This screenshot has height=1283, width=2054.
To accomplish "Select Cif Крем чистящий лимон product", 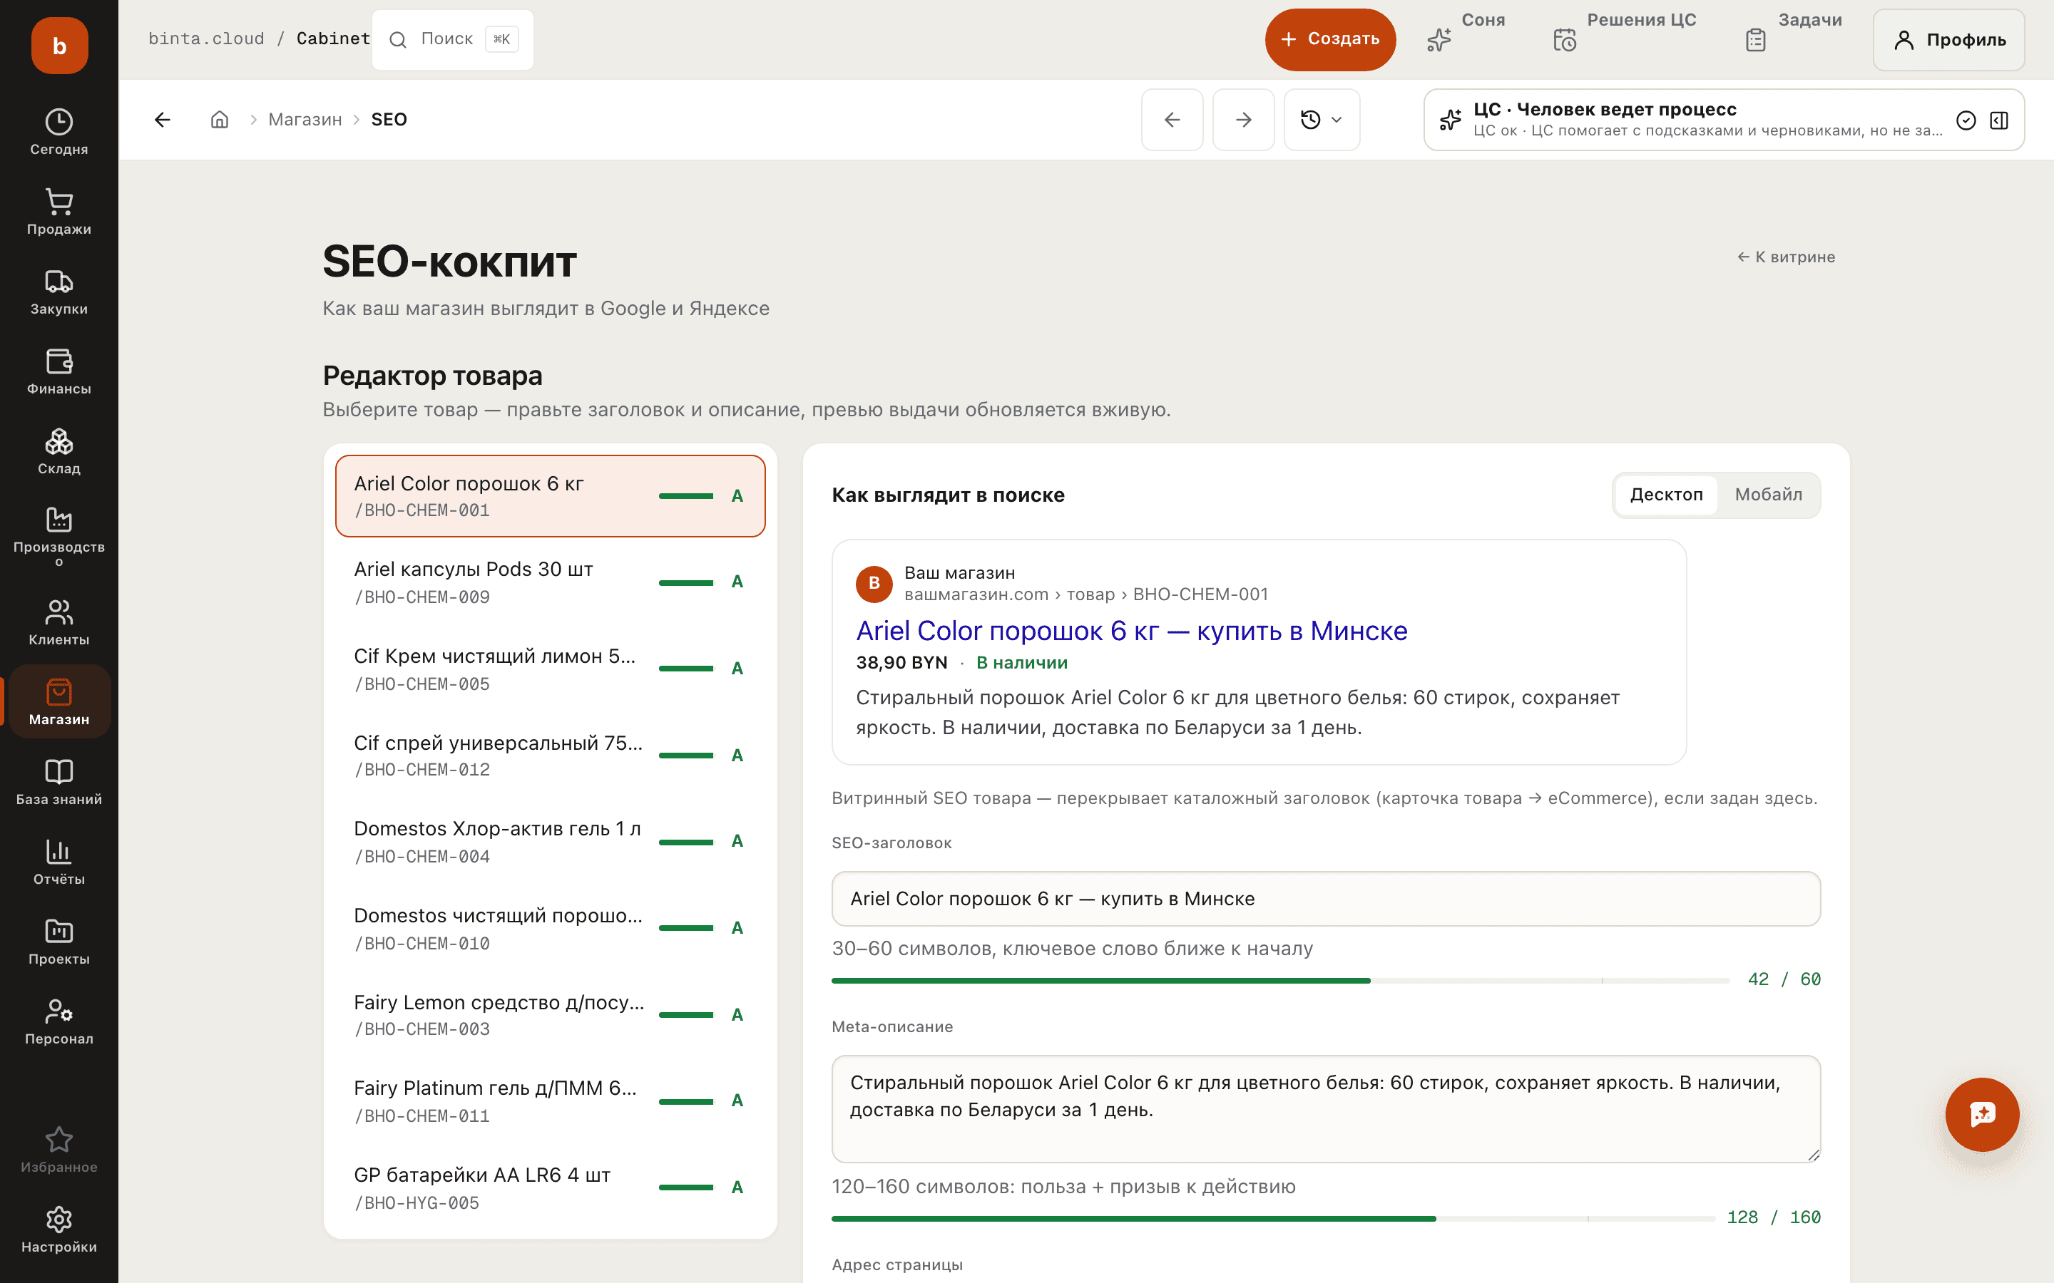I will point(550,669).
